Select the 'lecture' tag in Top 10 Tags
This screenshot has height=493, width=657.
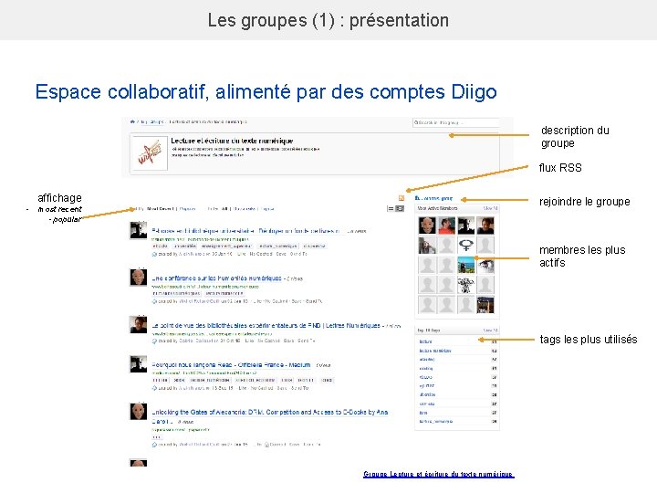[x=425, y=341]
